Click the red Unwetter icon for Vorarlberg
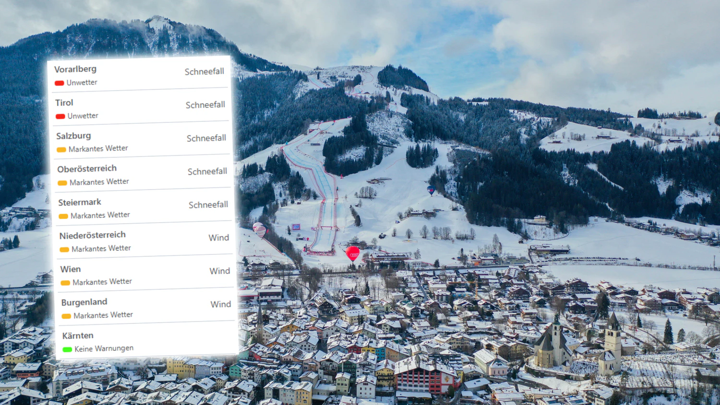 (x=59, y=83)
